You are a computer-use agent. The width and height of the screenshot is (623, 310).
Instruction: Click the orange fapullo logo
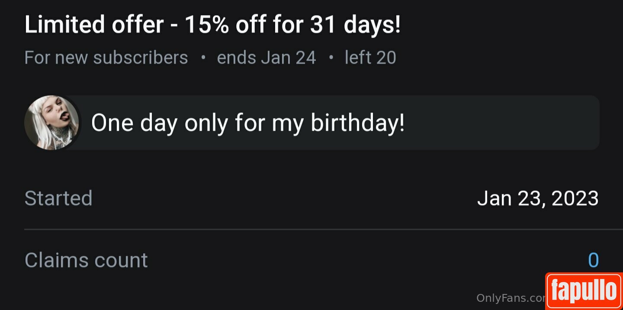click(584, 291)
